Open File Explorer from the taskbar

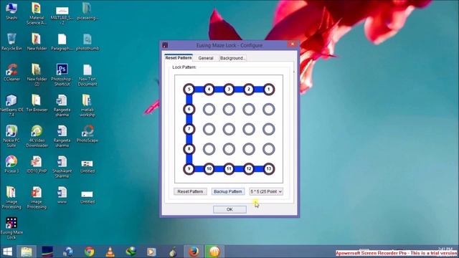pos(27,252)
